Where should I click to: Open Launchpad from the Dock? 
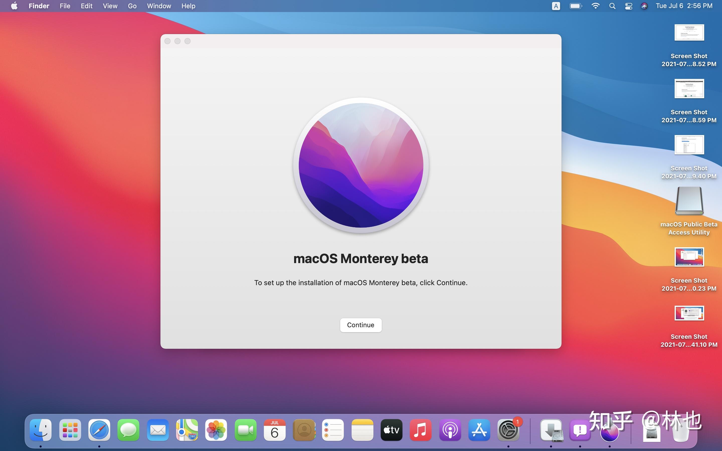click(x=70, y=430)
